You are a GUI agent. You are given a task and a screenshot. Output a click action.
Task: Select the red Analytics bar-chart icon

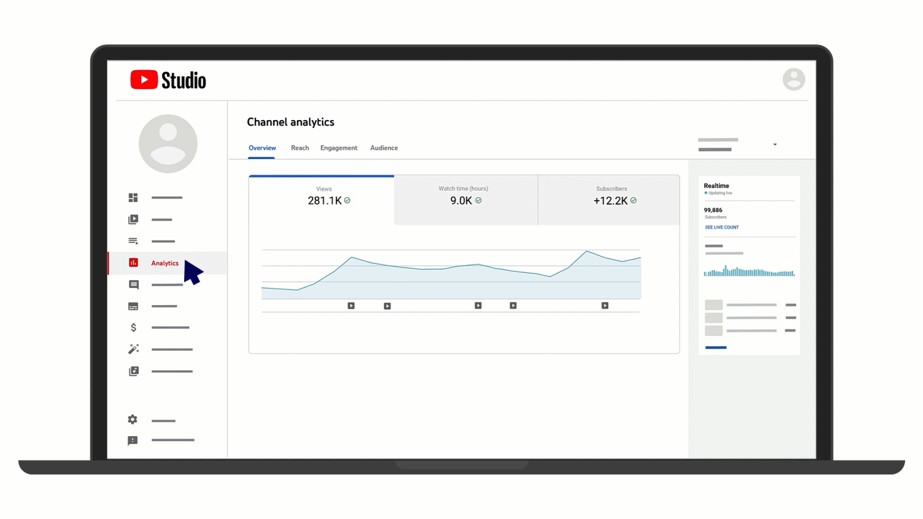coord(133,262)
